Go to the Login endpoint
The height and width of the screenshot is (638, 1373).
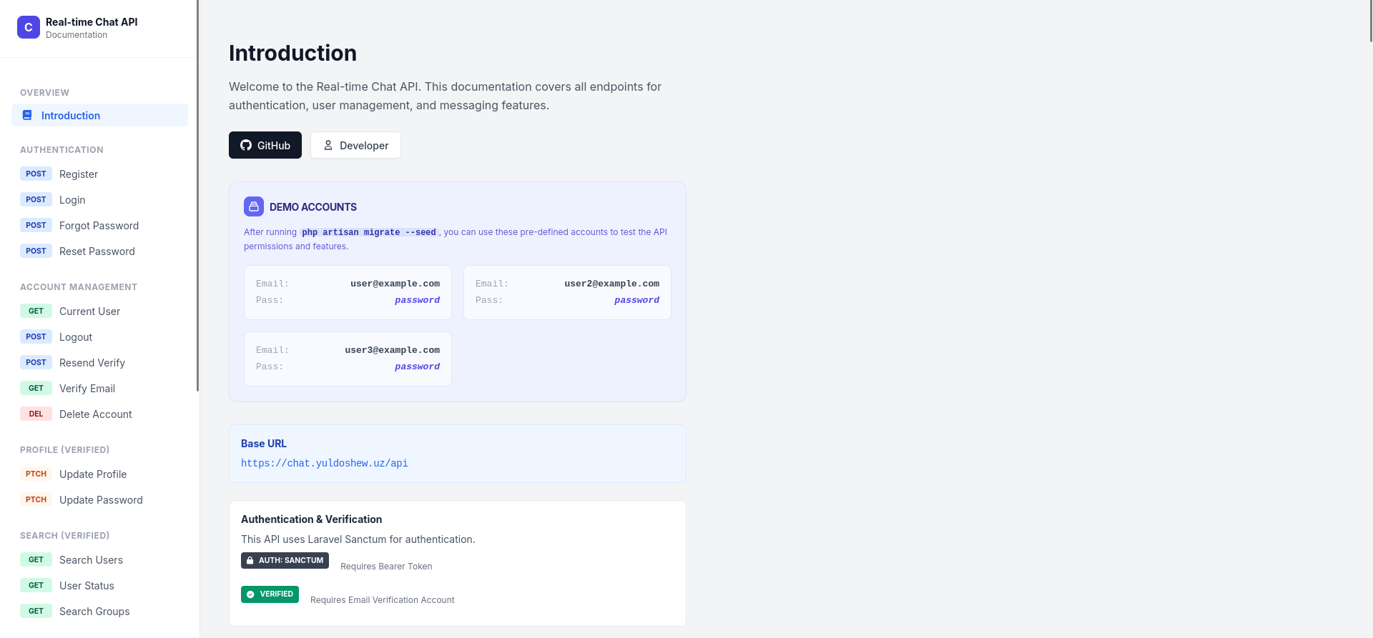click(x=72, y=200)
